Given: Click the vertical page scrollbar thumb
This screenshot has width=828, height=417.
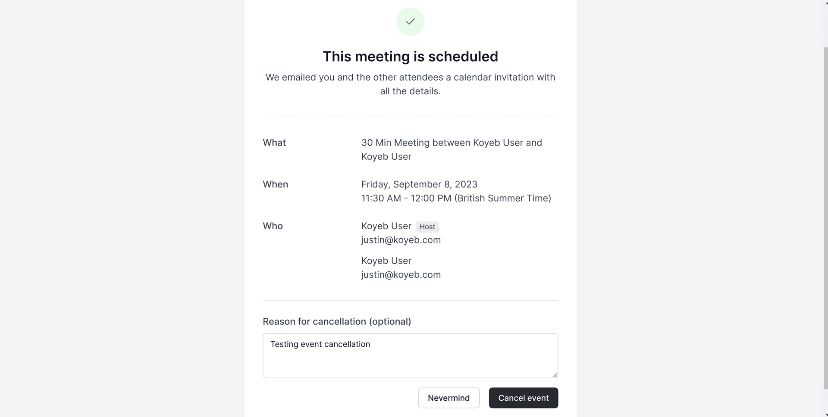Looking at the screenshot, I should [x=825, y=215].
